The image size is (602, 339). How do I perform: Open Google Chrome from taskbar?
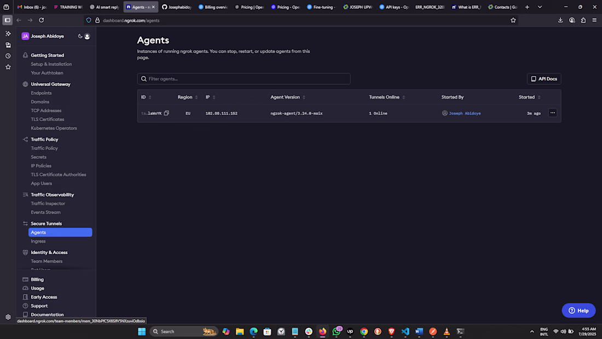[x=364, y=331]
